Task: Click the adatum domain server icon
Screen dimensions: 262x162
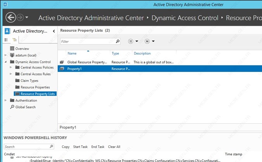Action: pos(12,55)
